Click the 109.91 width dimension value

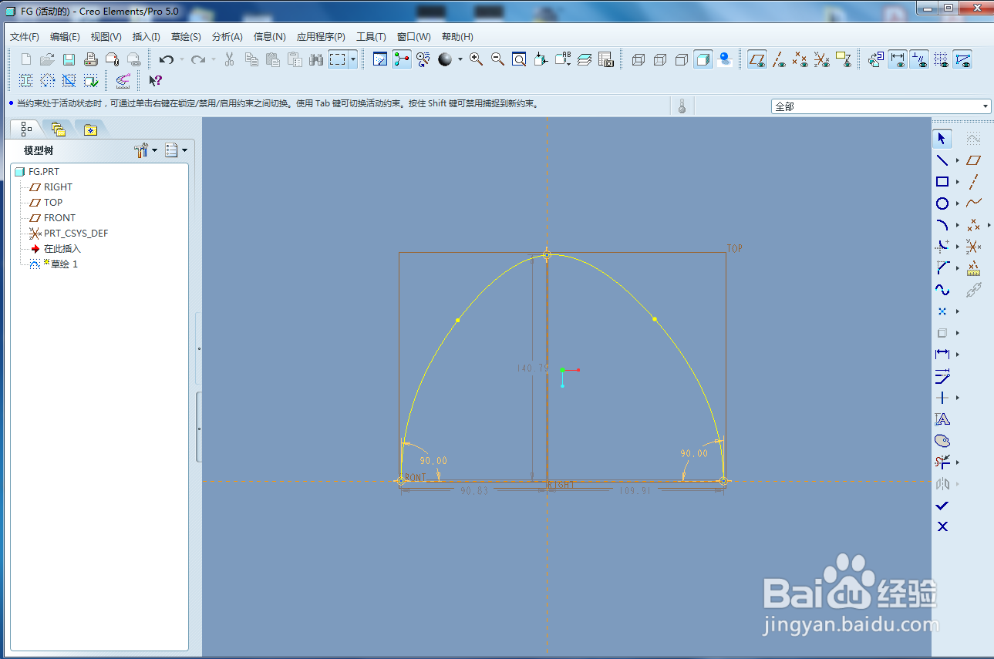coord(635,490)
